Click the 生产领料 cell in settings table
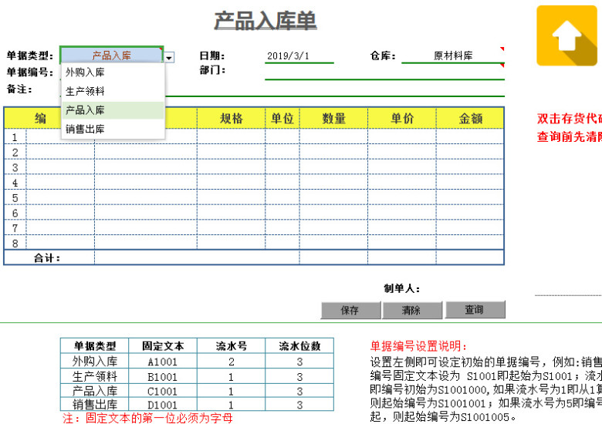This screenshot has height=424, width=602. pyautogui.click(x=95, y=376)
